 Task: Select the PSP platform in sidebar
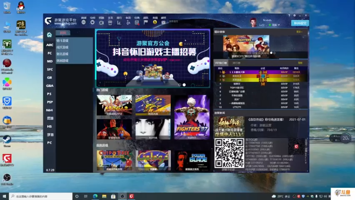[50, 102]
